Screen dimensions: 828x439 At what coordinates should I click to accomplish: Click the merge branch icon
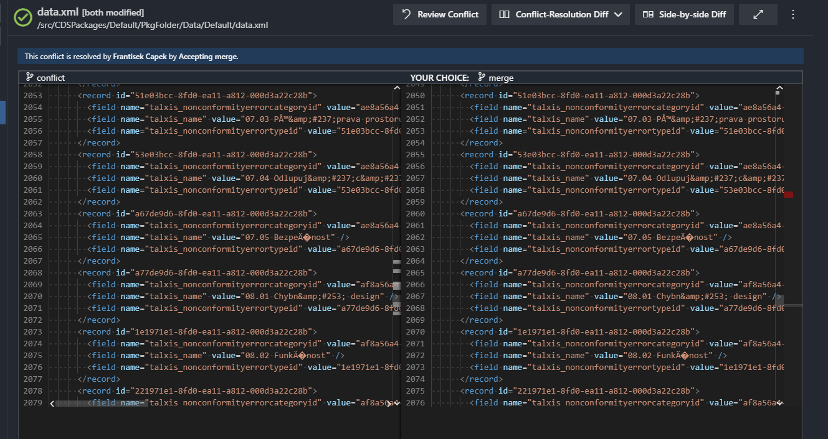[482, 77]
